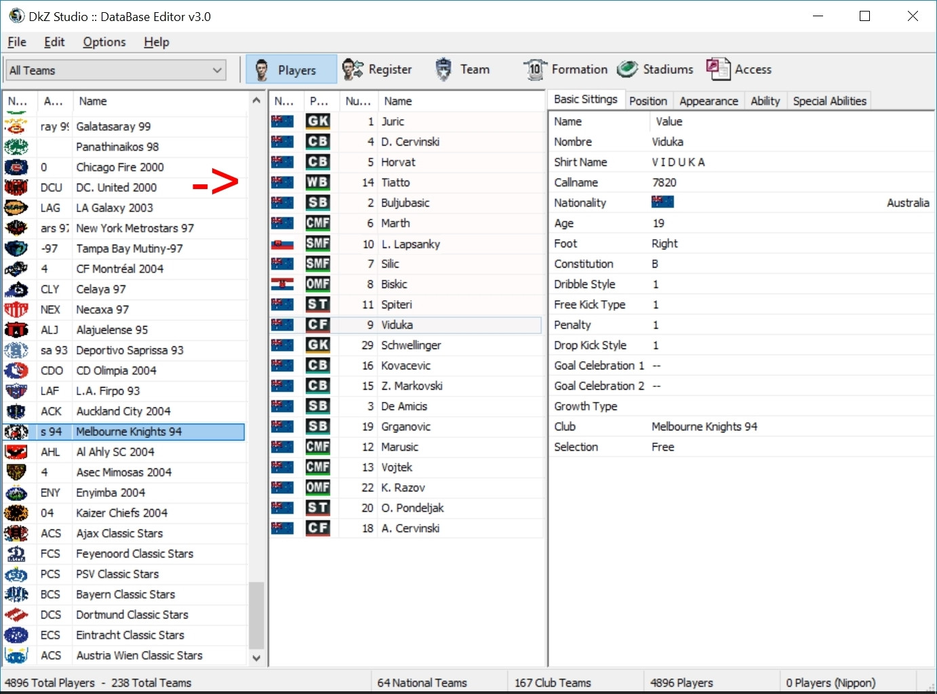
Task: Open the Formation shirt icon
Action: pos(535,69)
